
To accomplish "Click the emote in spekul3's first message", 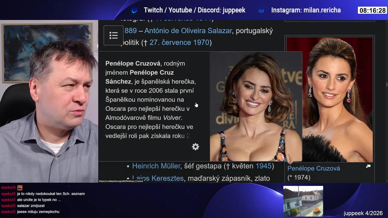I will coord(20,188).
